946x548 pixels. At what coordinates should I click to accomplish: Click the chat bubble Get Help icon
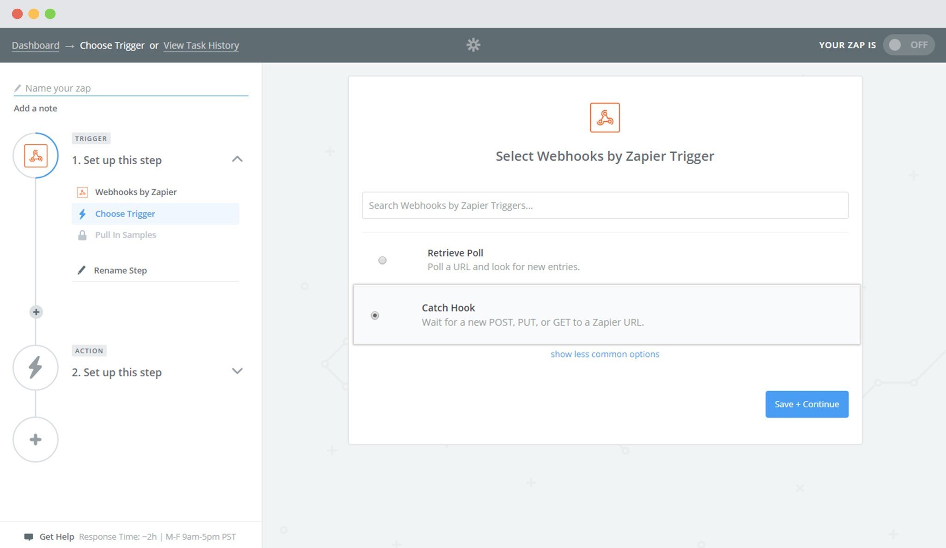29,536
